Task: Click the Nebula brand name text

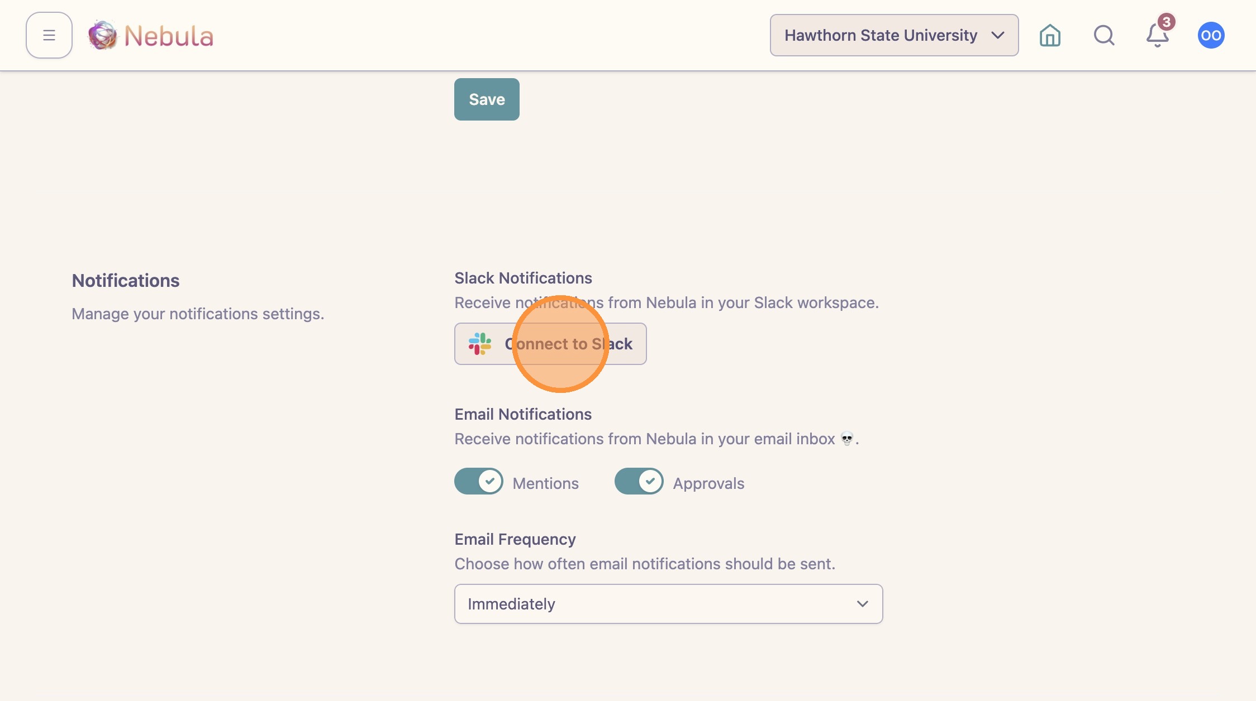Action: [x=169, y=36]
